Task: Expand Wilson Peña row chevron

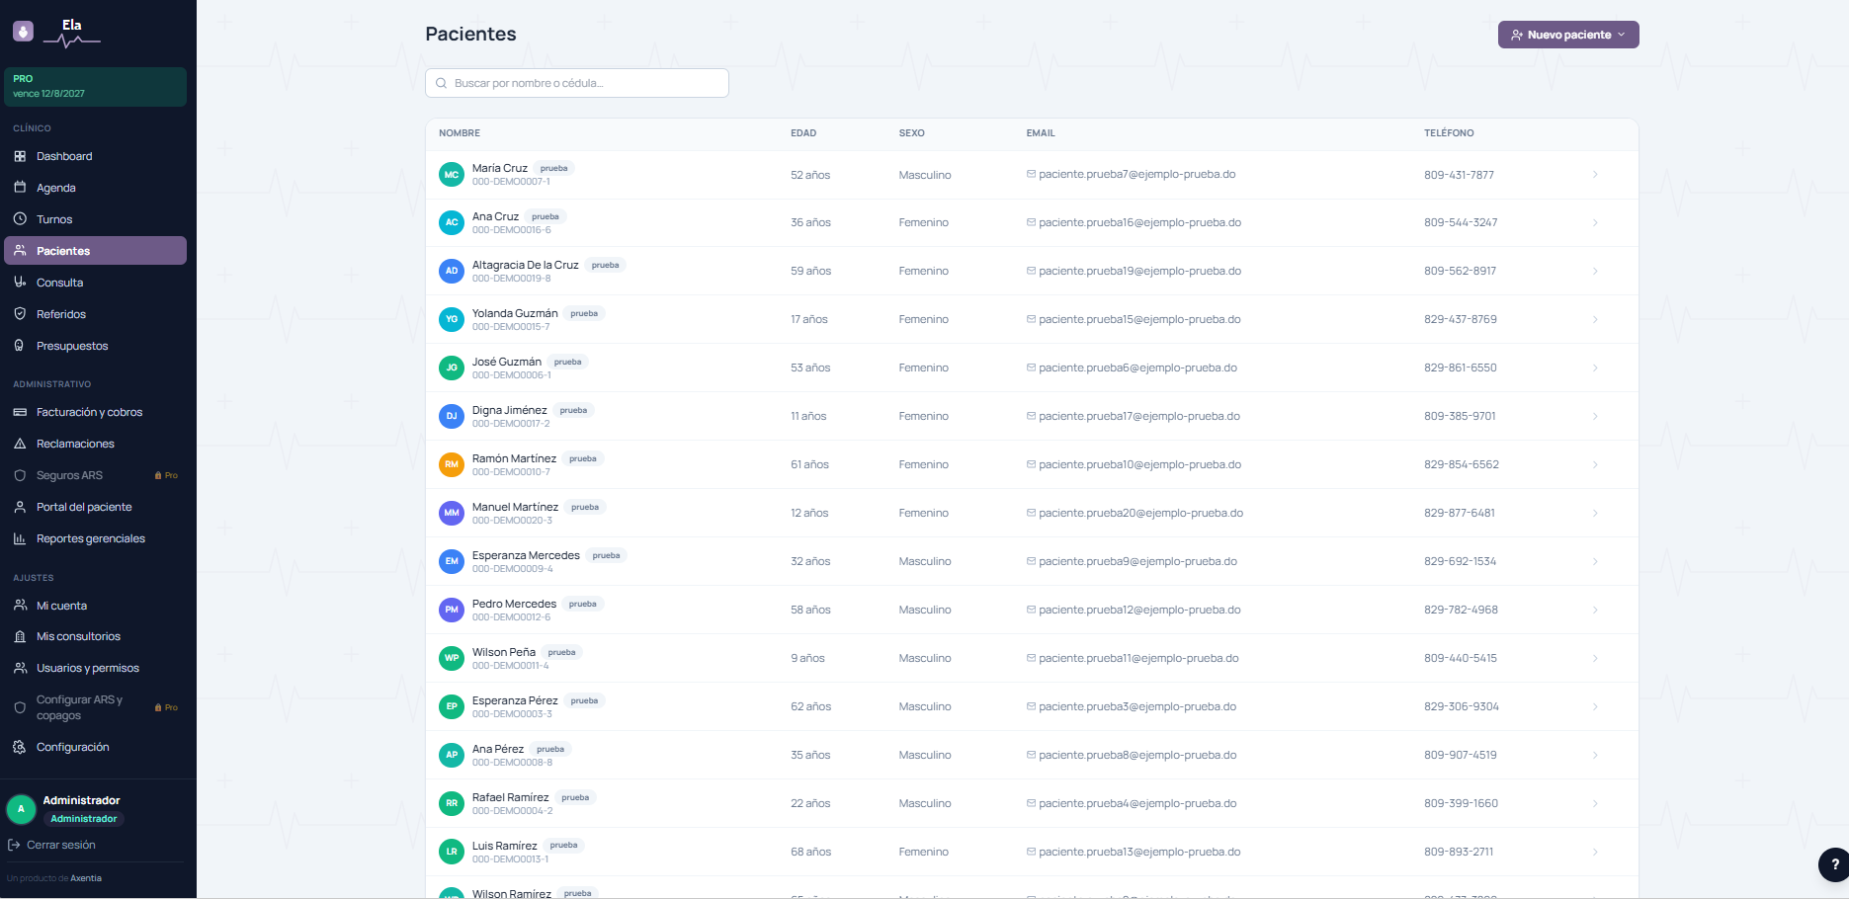Action: click(x=1595, y=658)
